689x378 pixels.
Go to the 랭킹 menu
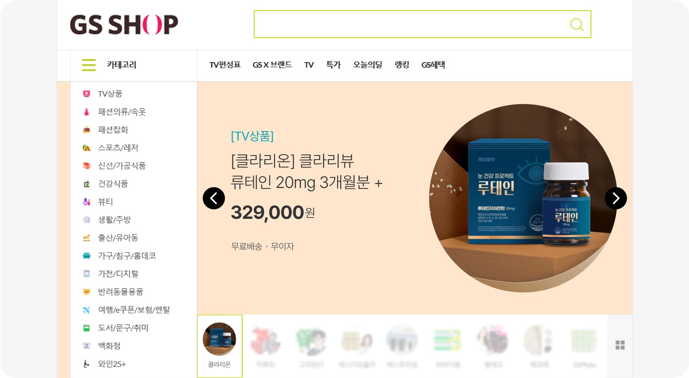tap(402, 65)
